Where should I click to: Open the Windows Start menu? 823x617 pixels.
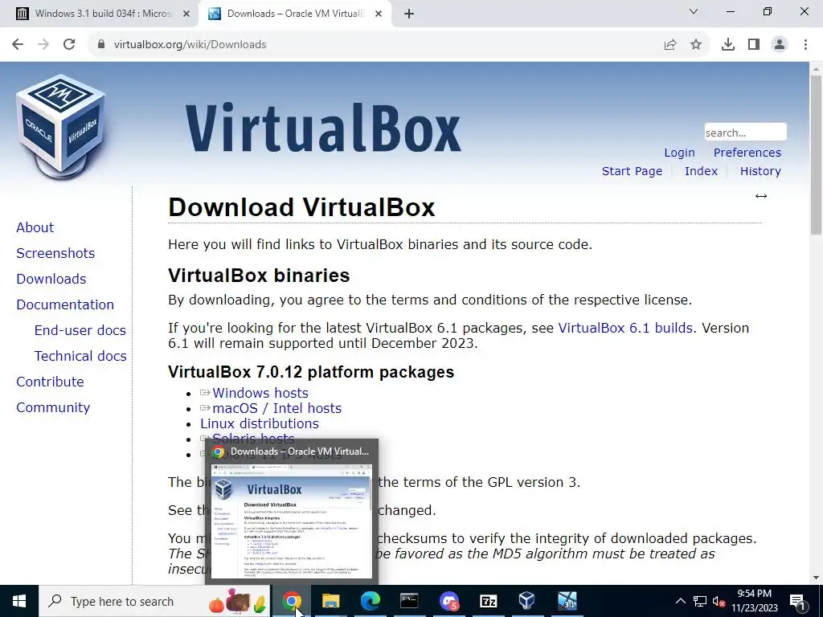19,601
